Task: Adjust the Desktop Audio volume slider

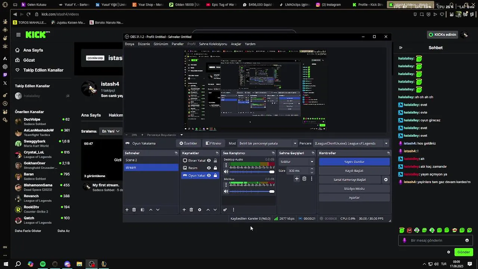Action: [252, 172]
